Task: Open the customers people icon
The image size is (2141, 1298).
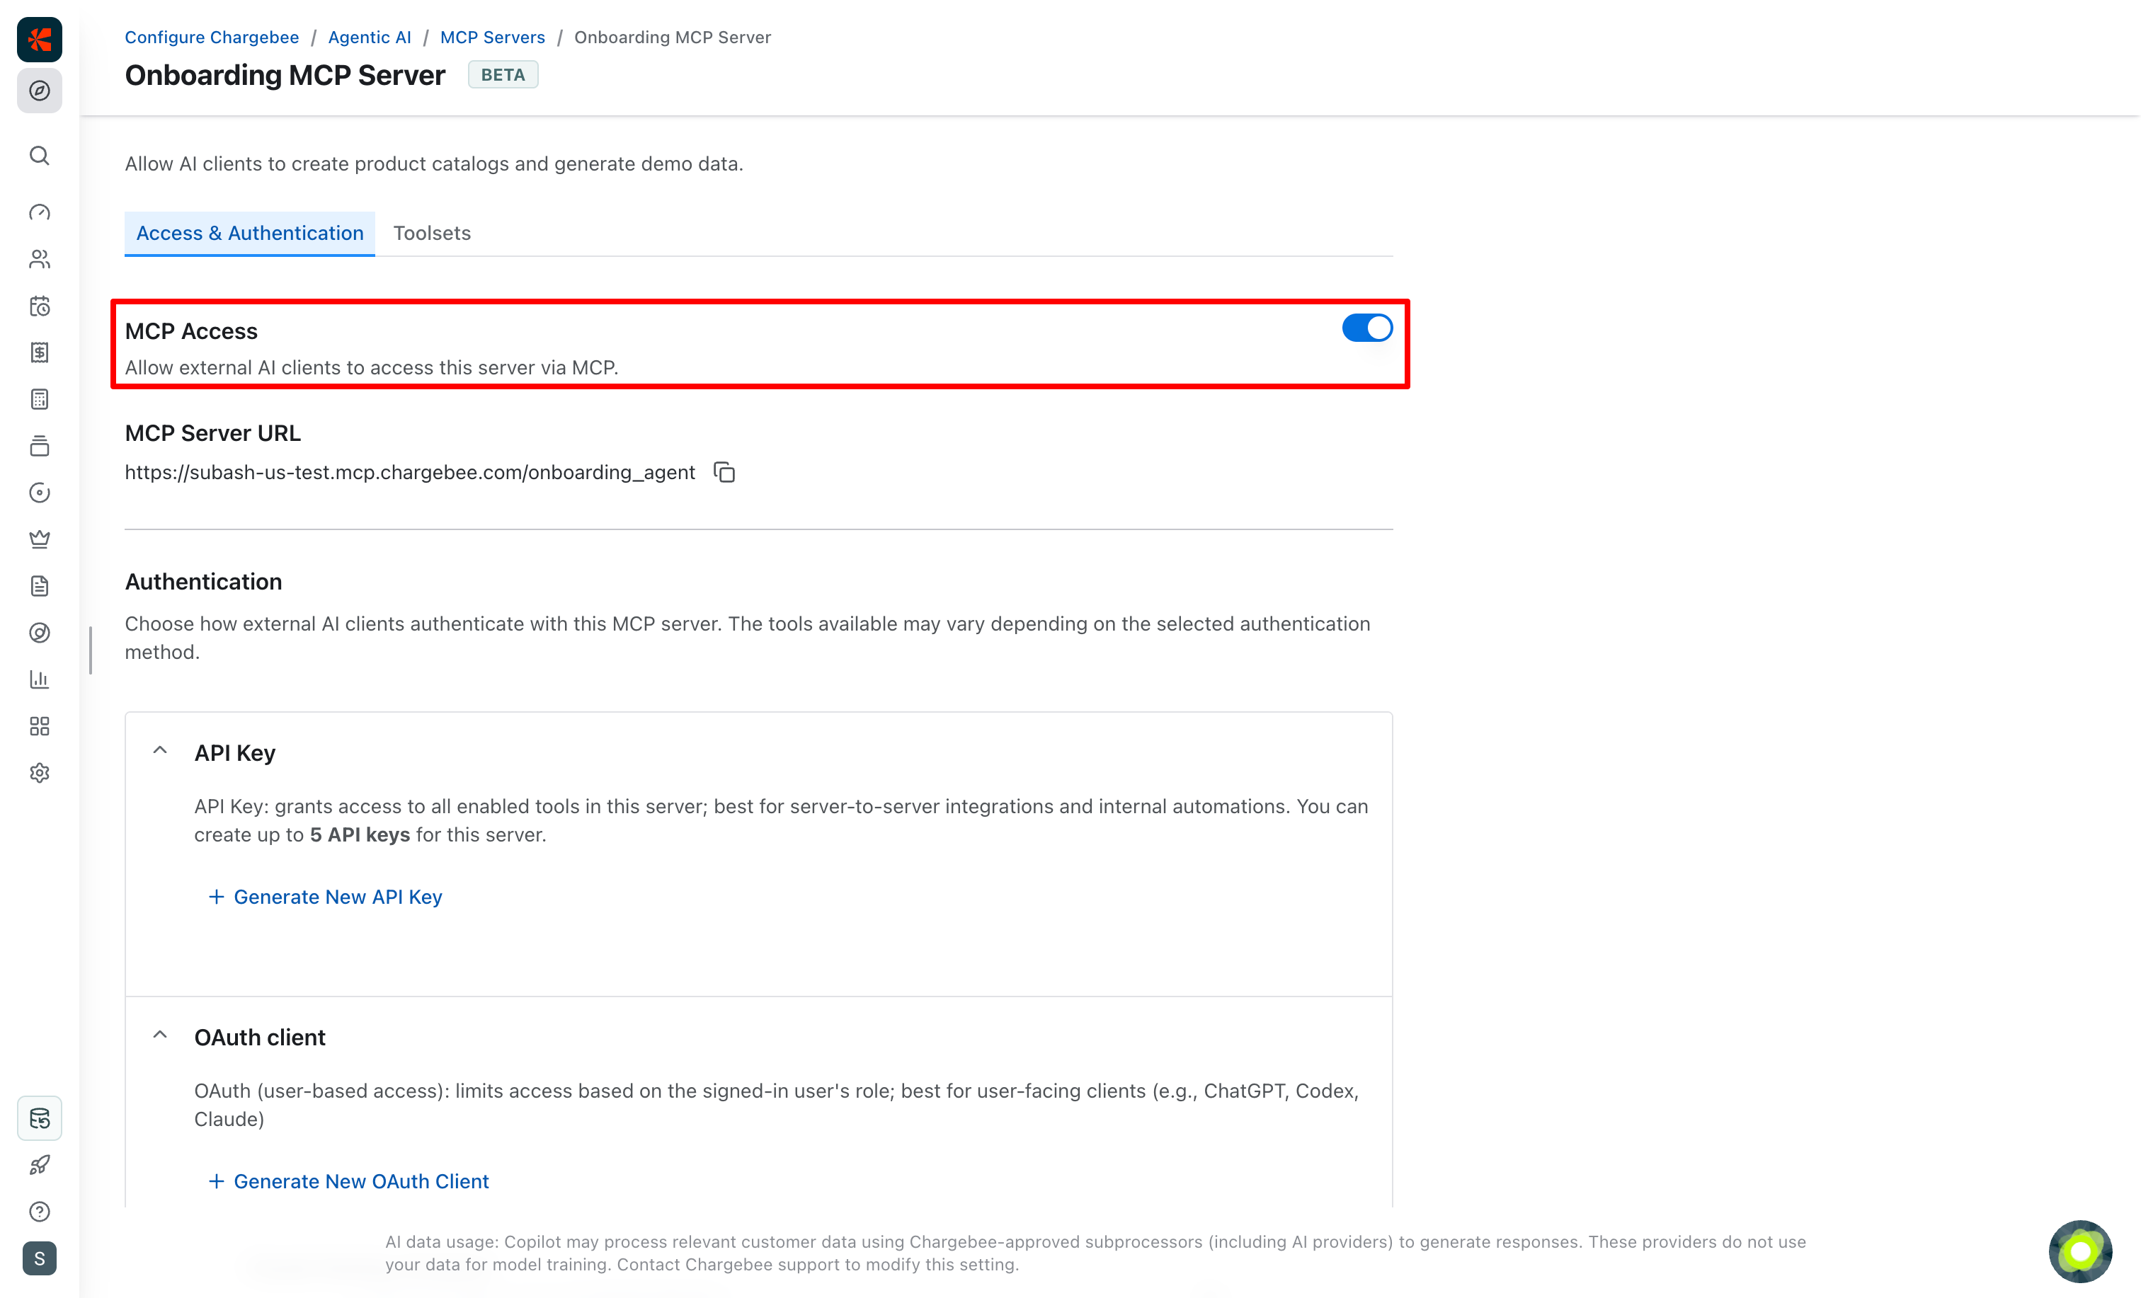Action: (x=39, y=259)
